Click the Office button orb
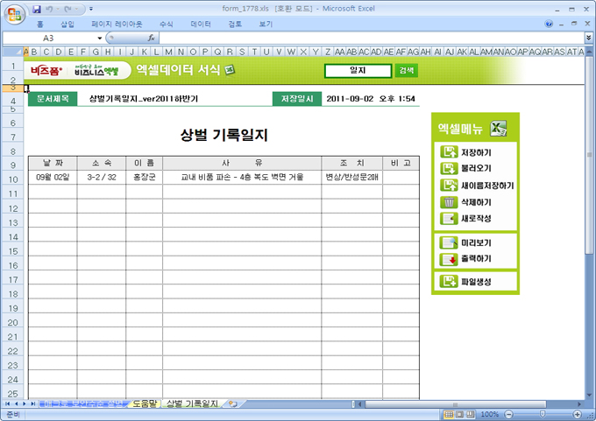This screenshot has height=421, width=596. [x=14, y=14]
